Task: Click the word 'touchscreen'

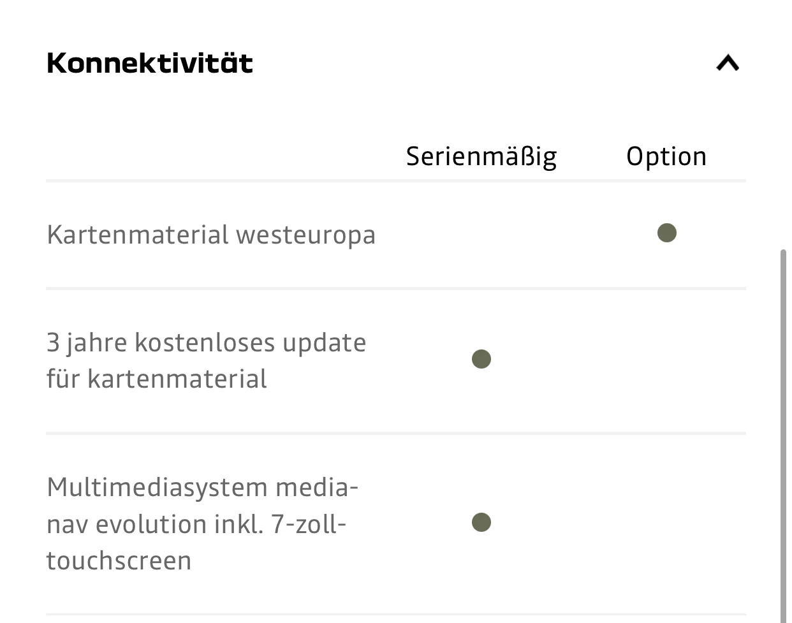Action: (x=119, y=561)
